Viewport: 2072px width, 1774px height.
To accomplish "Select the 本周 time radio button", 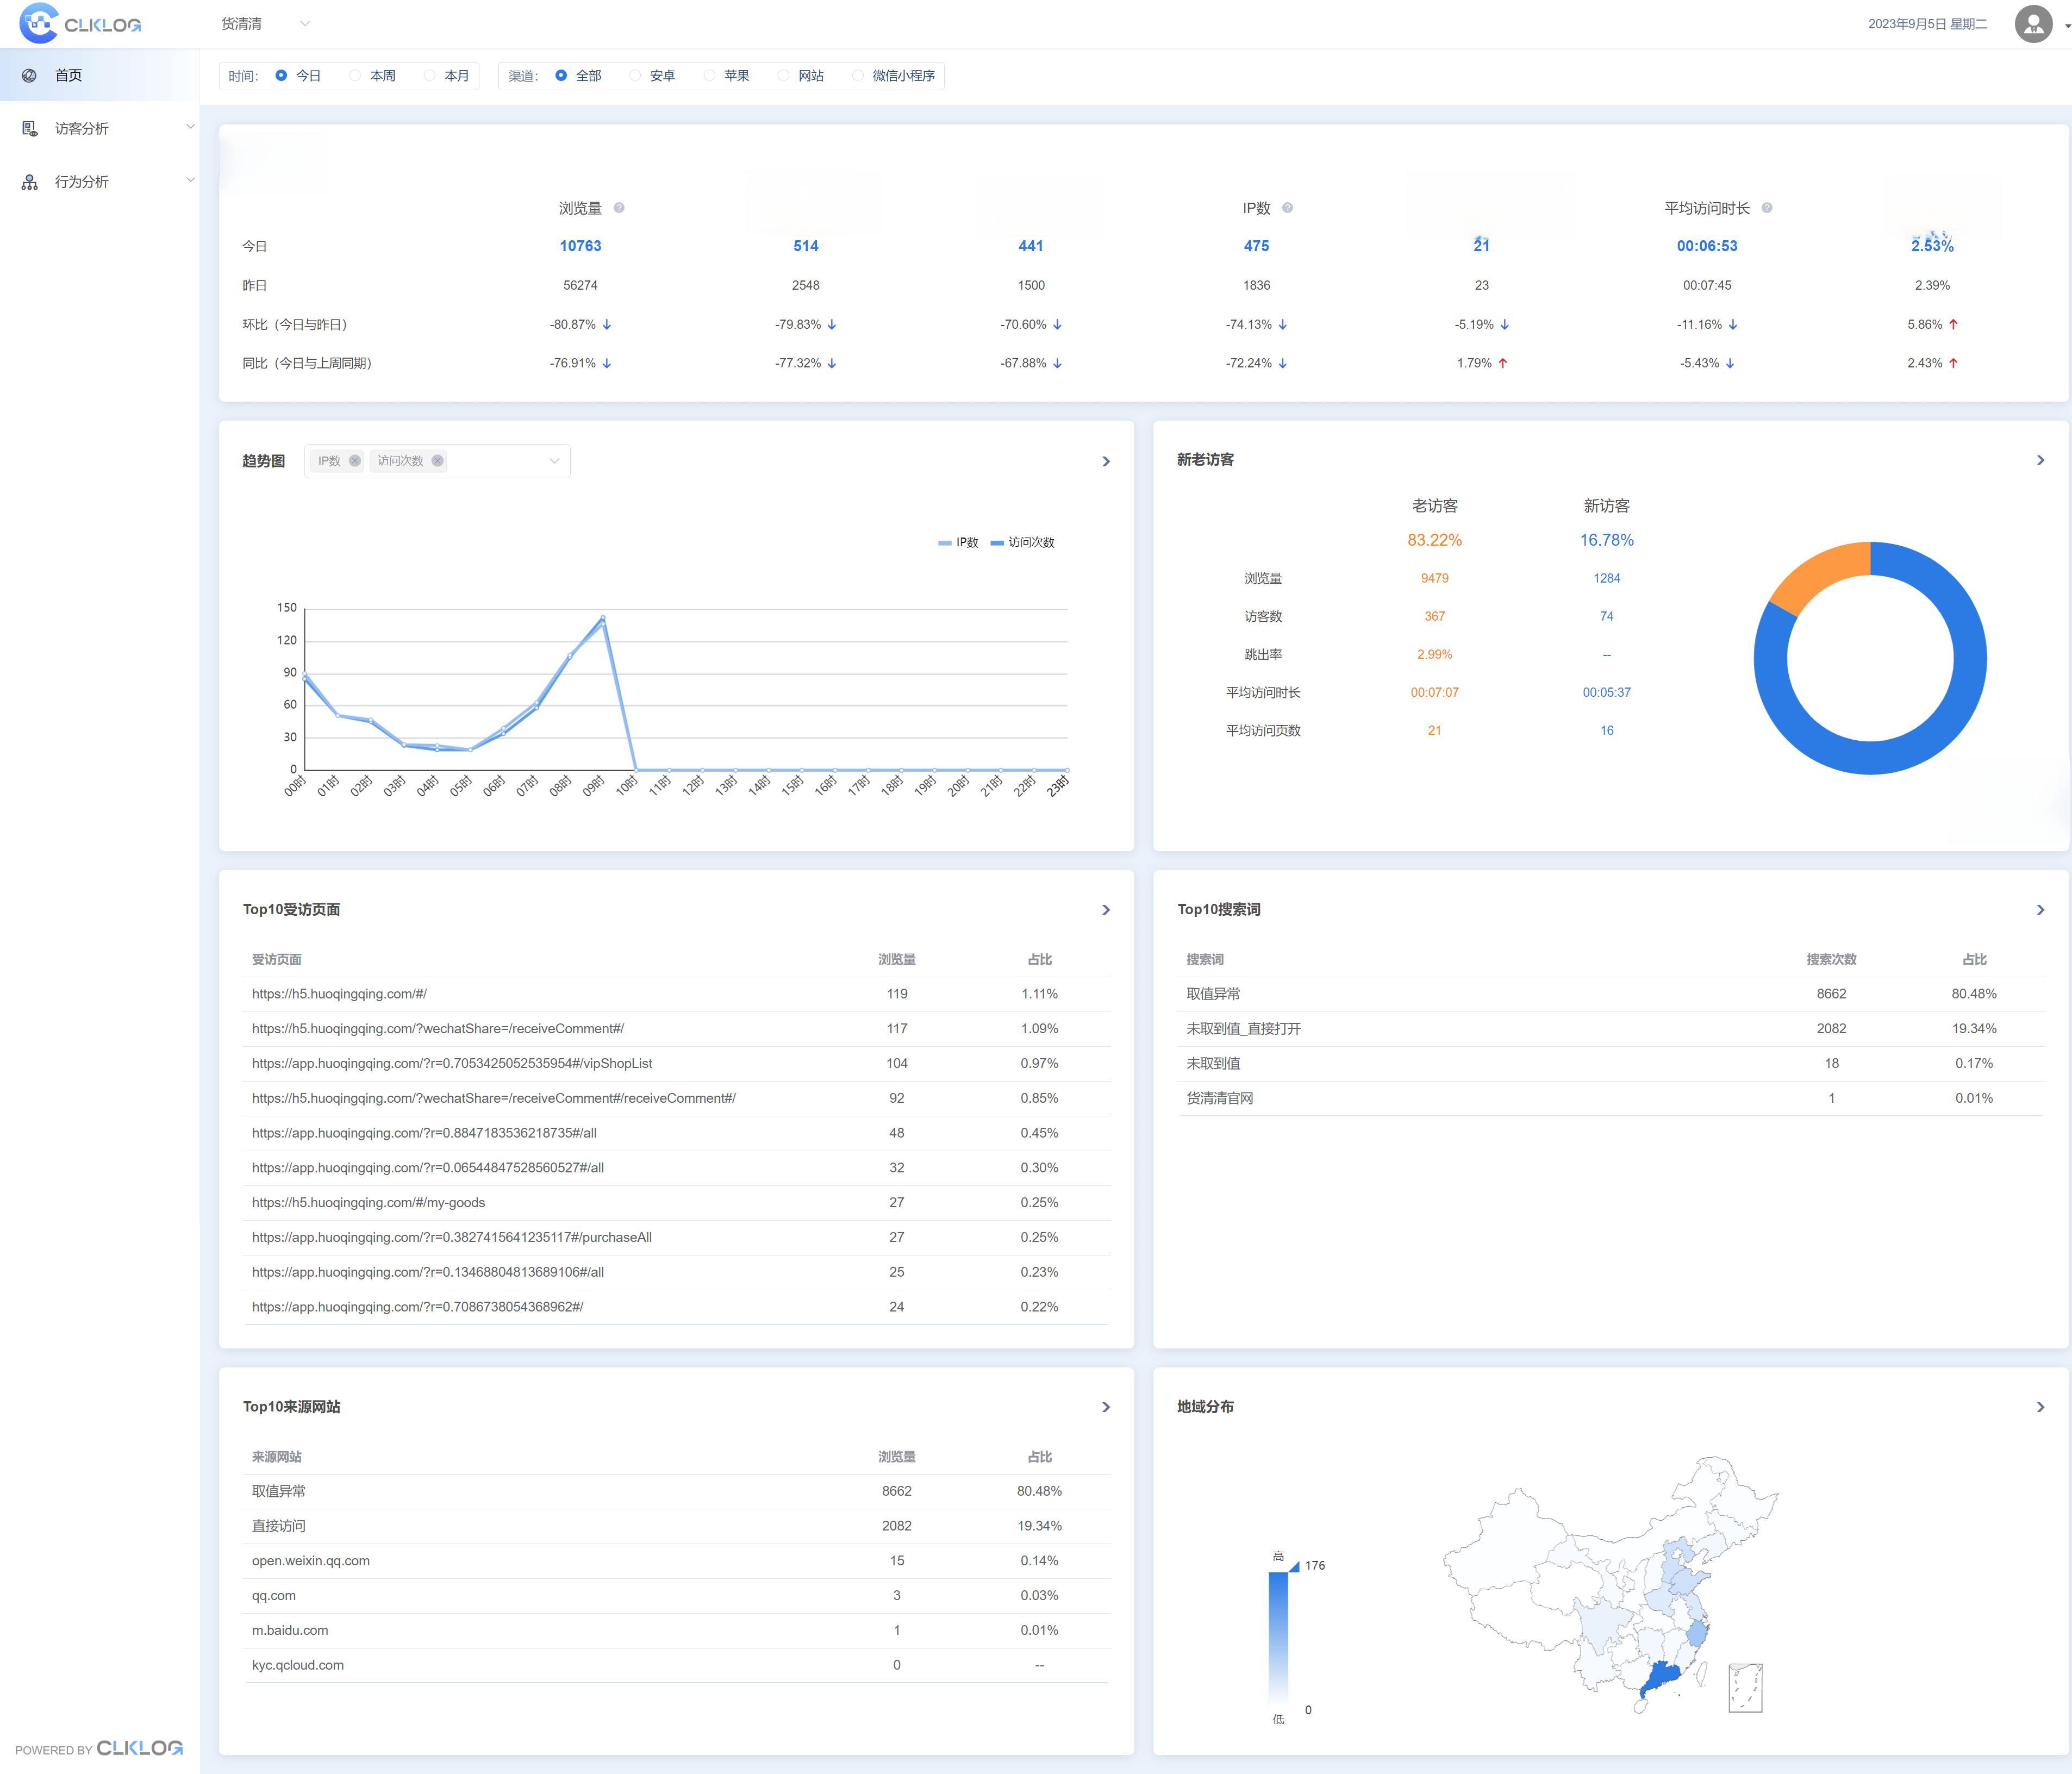I will point(356,76).
